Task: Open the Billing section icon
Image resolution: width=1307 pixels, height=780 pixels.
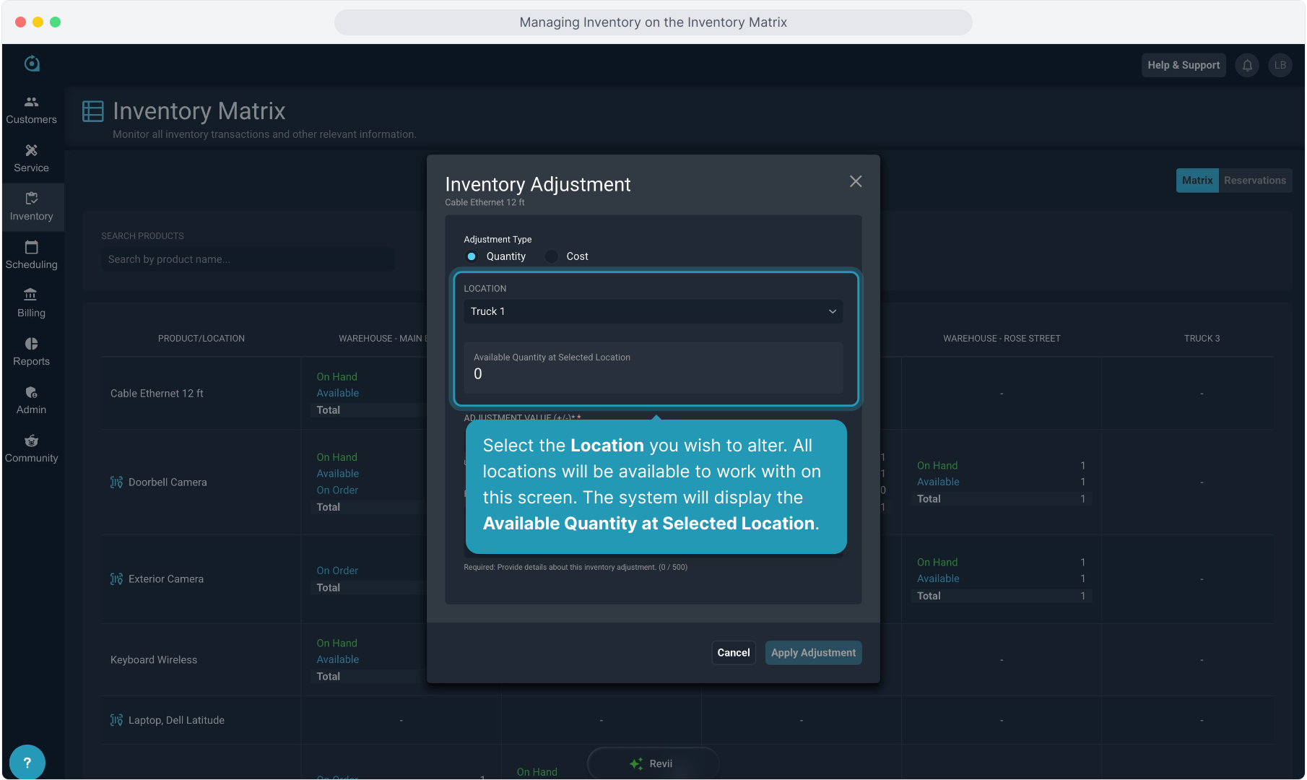Action: pyautogui.click(x=31, y=295)
